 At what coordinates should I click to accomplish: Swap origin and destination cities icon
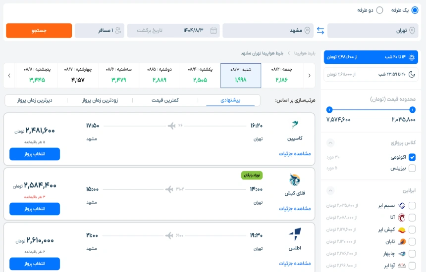pos(320,31)
